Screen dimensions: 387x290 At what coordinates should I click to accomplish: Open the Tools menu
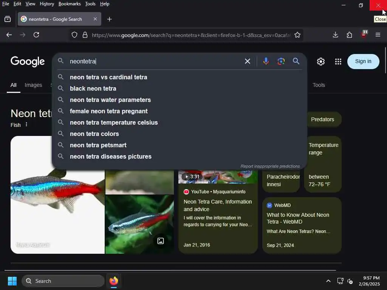coord(90,4)
